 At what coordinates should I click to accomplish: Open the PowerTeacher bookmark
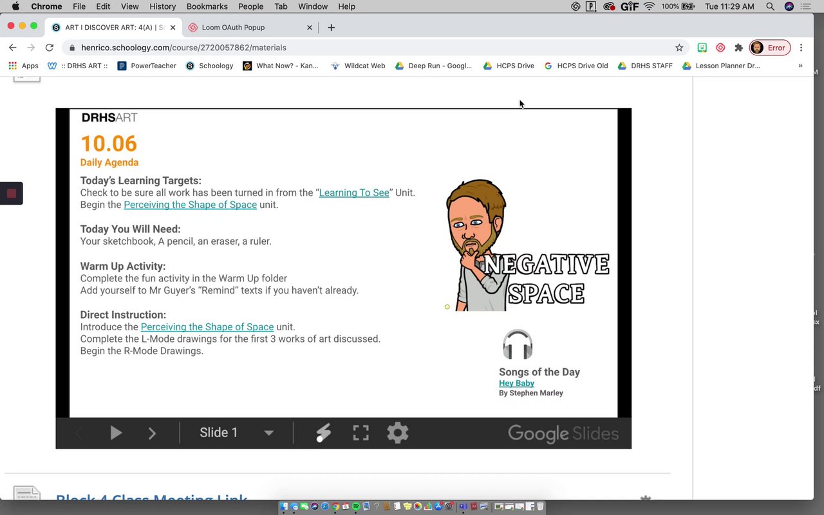(x=147, y=66)
